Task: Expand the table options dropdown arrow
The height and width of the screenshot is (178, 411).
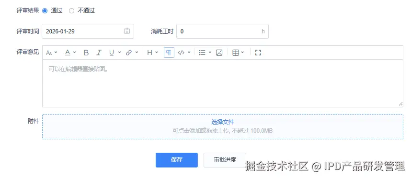Action: click(242, 52)
